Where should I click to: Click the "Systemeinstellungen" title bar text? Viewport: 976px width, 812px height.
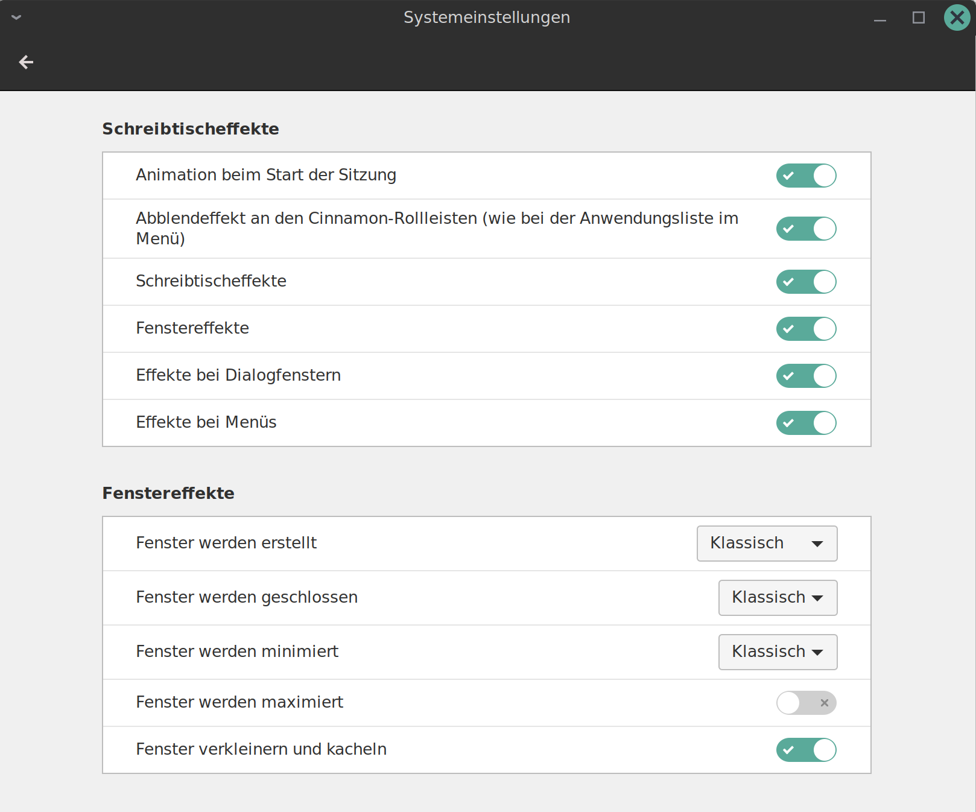[x=487, y=17]
